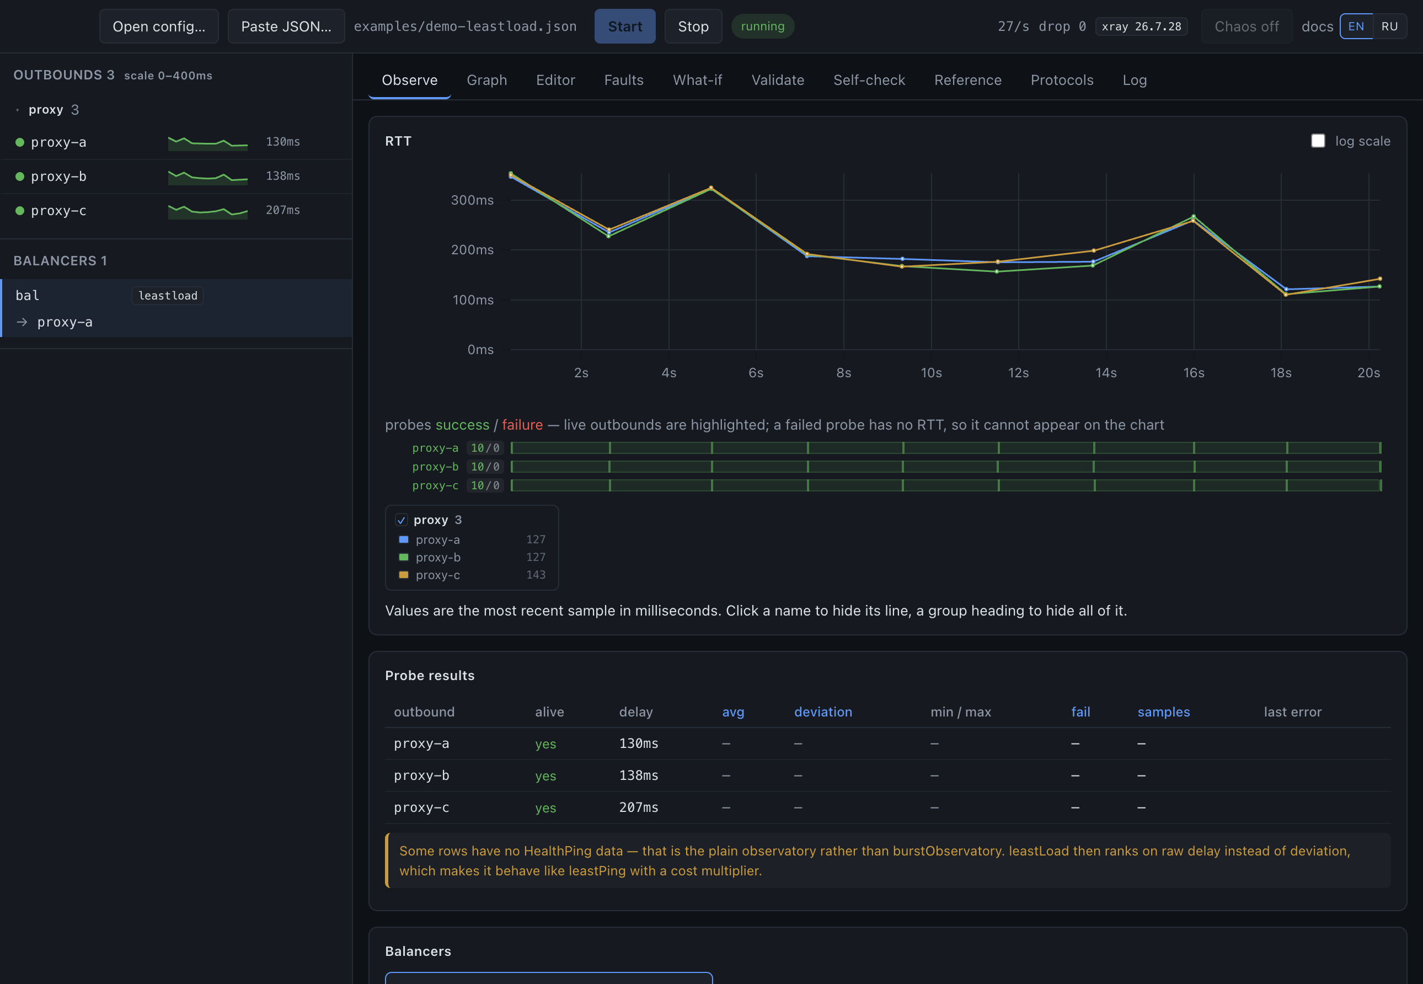Uncheck the proxy group legend checkbox

402,520
